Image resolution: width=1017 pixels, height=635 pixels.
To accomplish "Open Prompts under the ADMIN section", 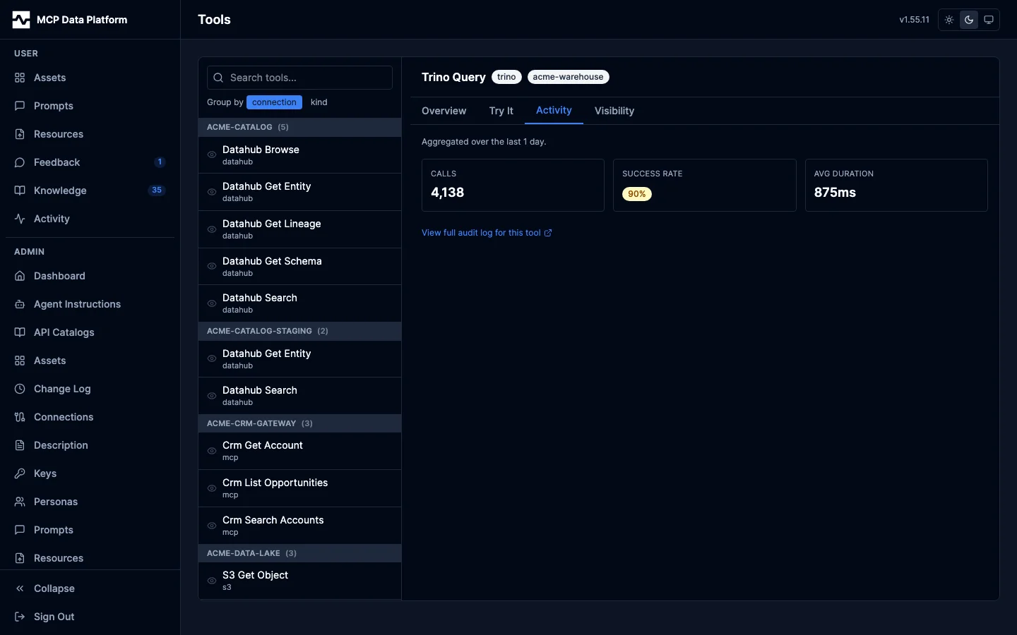I will [x=90, y=530].
